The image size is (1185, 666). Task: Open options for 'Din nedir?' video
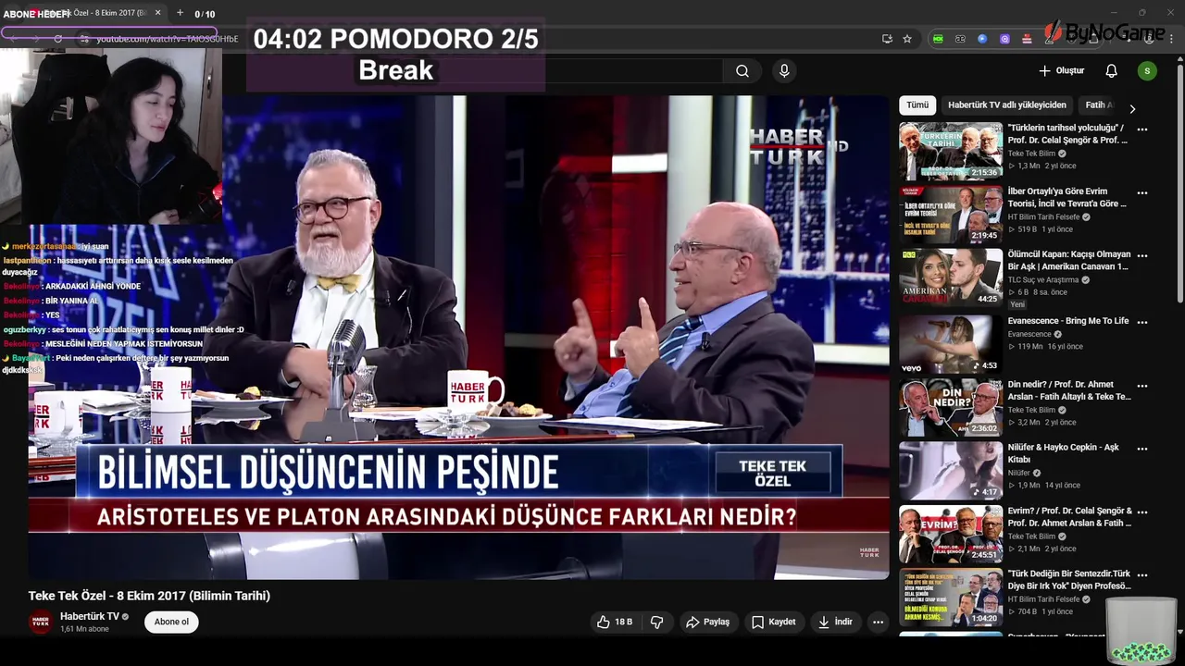[1142, 385]
